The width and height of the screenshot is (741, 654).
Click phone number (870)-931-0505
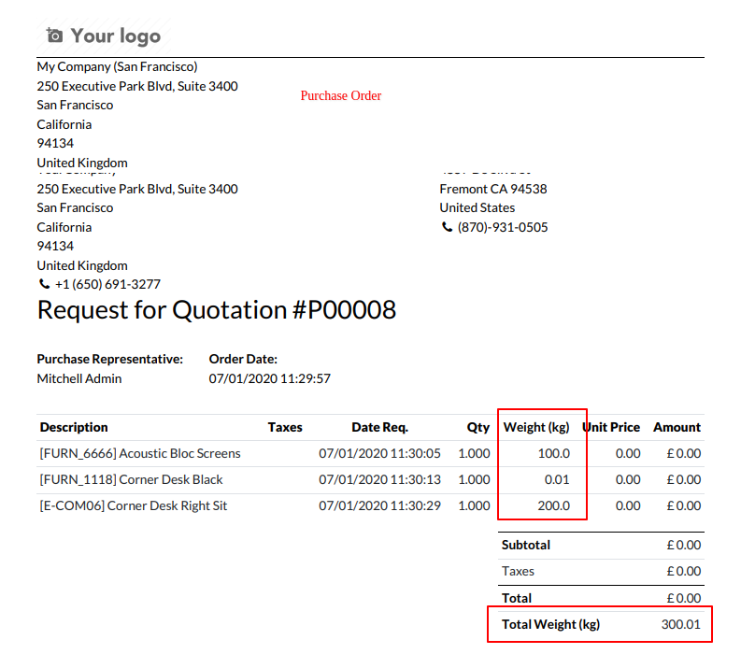tap(503, 227)
